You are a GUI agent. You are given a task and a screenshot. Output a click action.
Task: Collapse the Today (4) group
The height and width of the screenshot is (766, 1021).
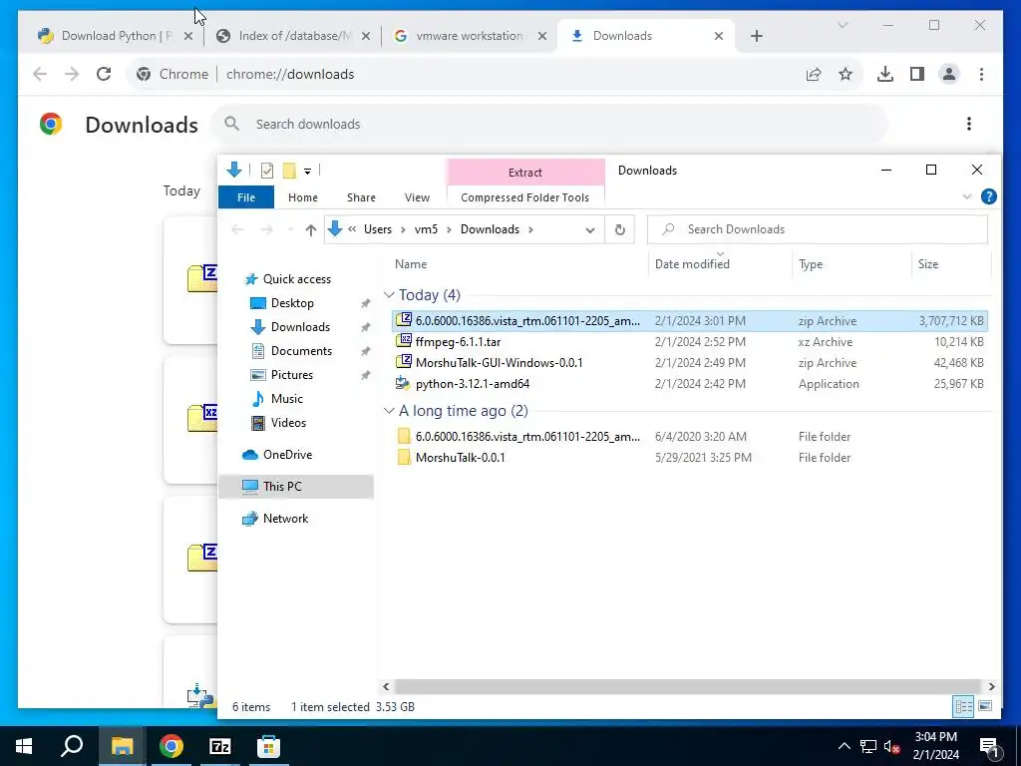tap(390, 295)
